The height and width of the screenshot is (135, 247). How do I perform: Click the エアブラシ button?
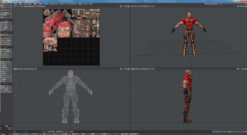point(6,24)
